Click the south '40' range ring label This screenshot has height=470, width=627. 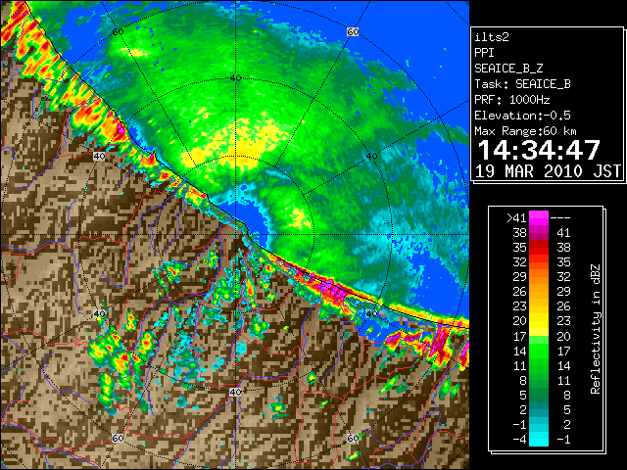(x=235, y=392)
